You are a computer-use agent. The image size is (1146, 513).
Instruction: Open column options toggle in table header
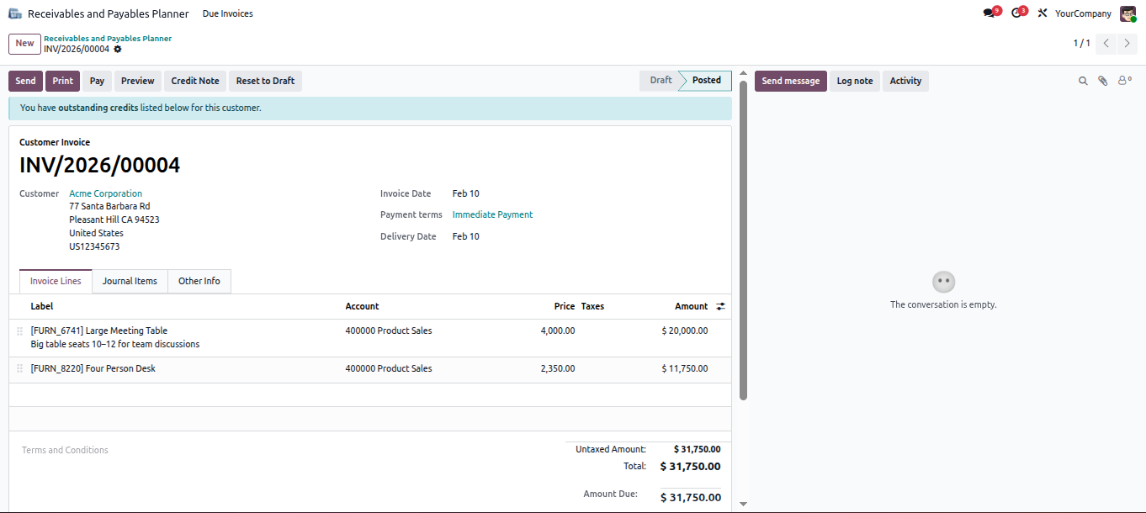[x=720, y=306]
